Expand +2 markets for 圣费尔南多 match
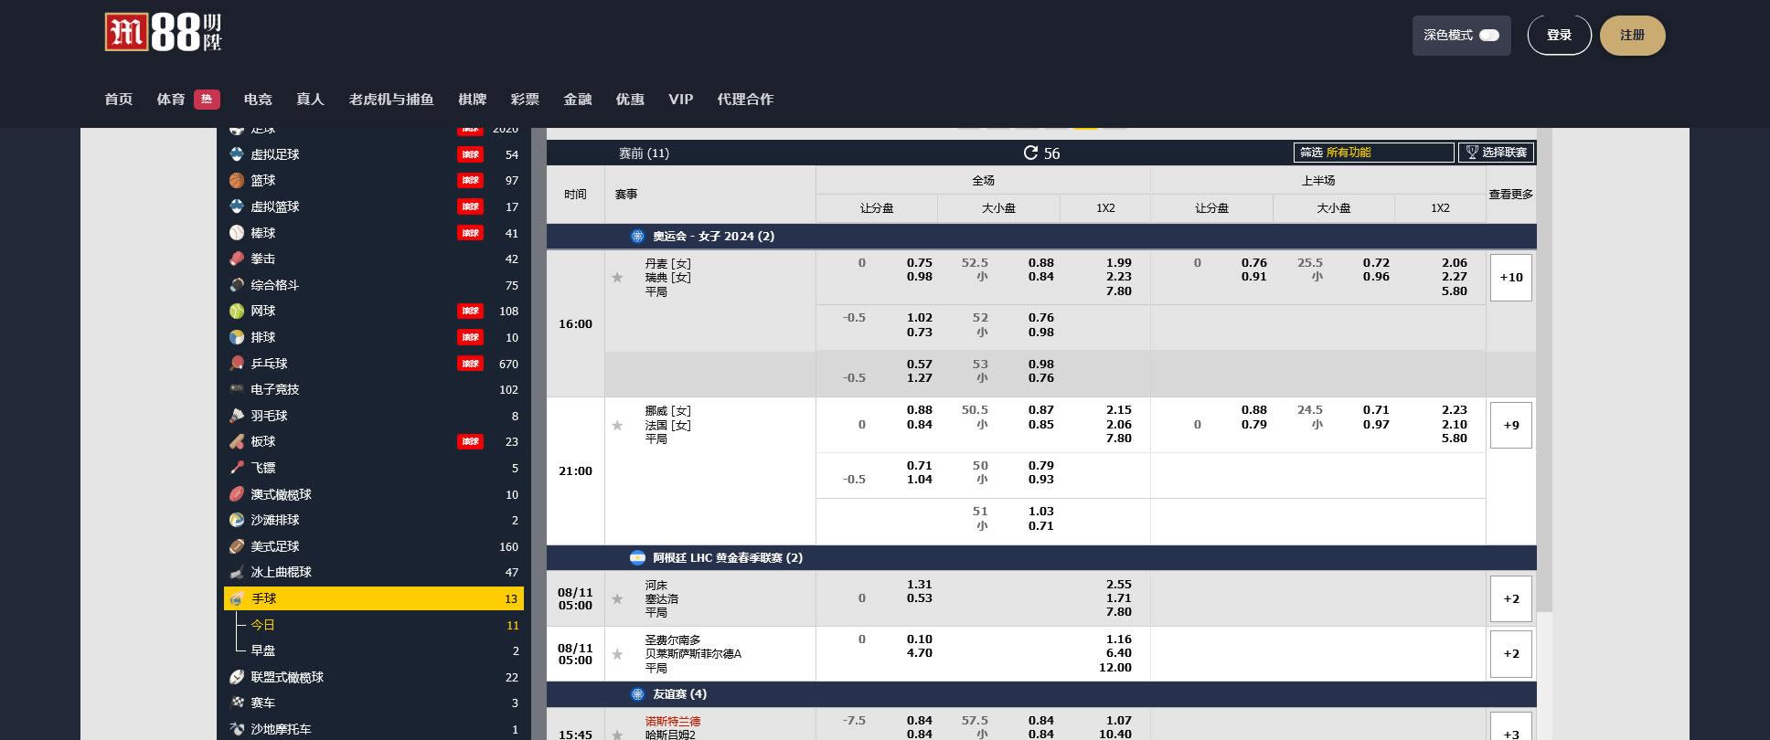Screen dimensions: 1770x740 (x=1511, y=654)
